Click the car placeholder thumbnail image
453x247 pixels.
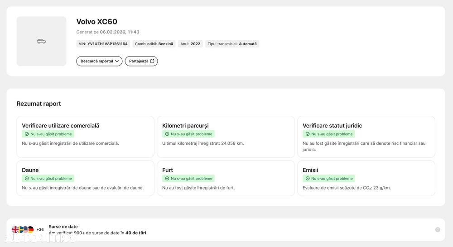pos(41,41)
